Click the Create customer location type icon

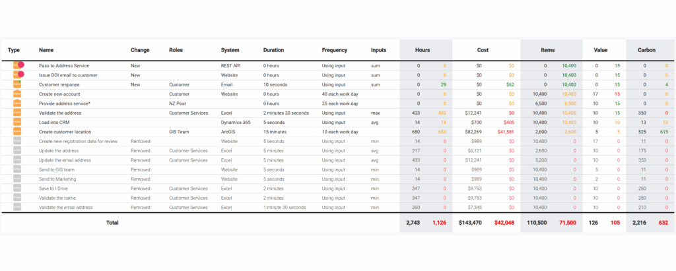point(17,132)
